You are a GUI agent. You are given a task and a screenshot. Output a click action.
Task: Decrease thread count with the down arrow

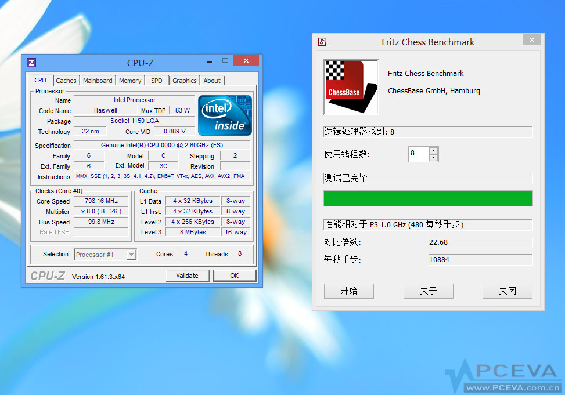coord(434,158)
